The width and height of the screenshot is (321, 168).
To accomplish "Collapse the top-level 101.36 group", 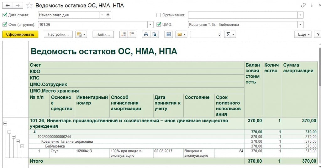I will (x=5, y=124).
